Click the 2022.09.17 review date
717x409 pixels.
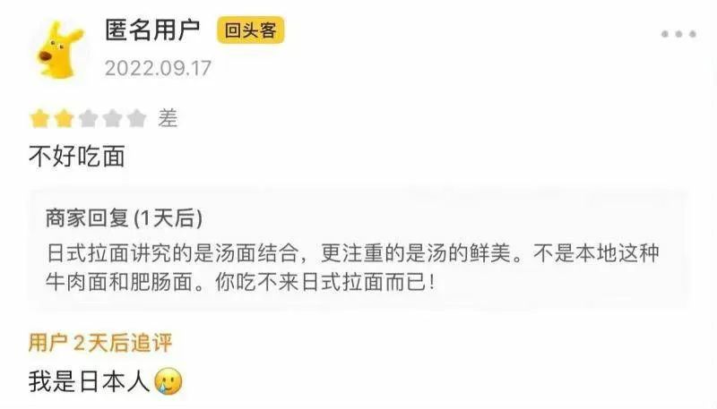tap(158, 69)
